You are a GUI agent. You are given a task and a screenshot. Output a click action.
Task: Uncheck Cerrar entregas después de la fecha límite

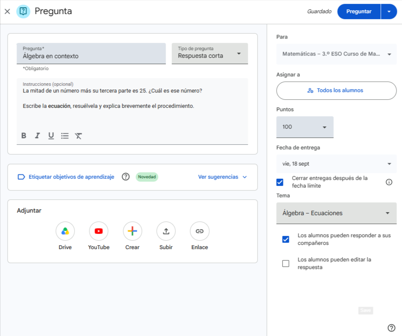tap(280, 182)
